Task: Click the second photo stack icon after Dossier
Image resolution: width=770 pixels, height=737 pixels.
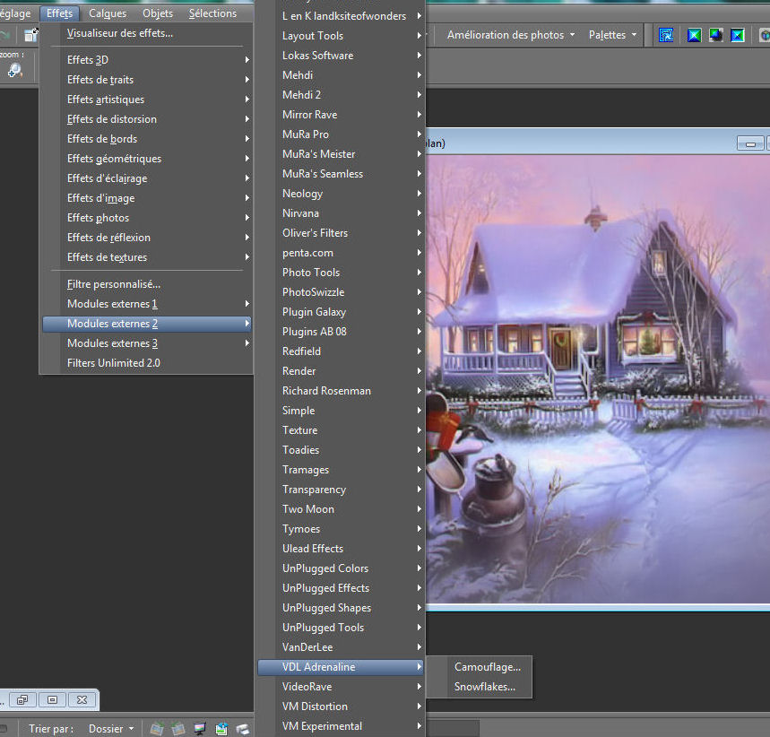Action: tap(178, 728)
